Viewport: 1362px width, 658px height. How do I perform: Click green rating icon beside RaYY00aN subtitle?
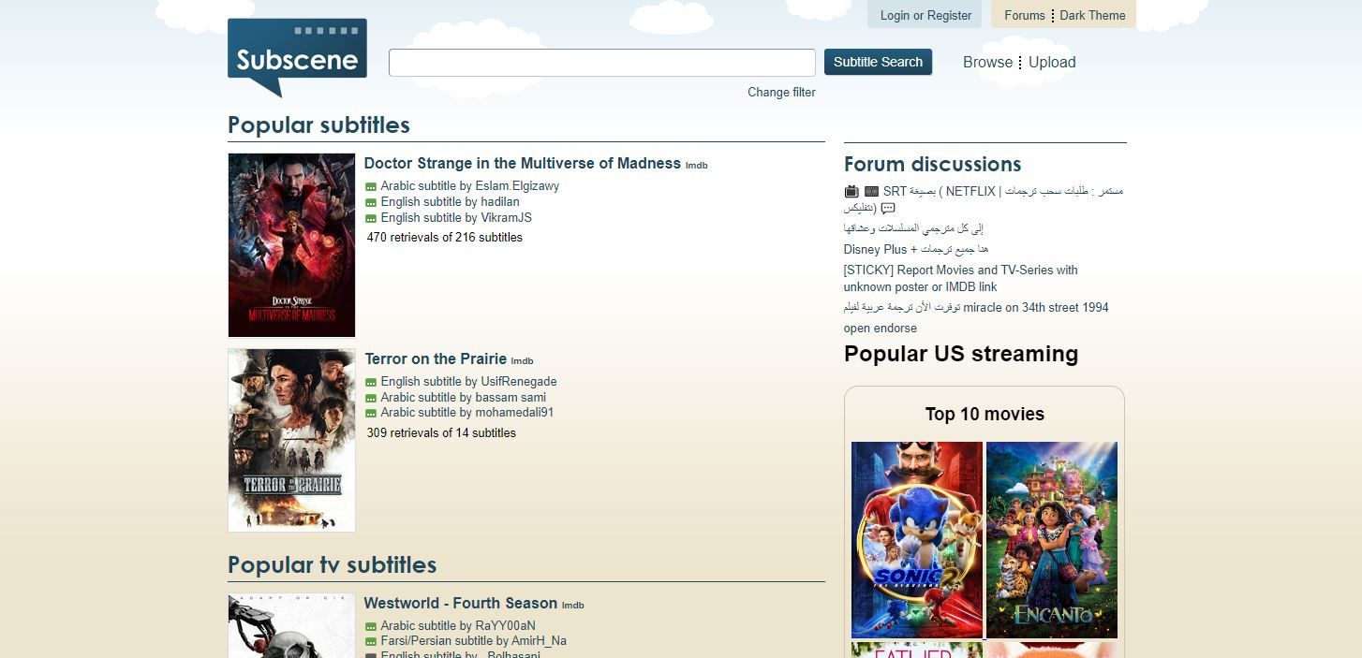(371, 627)
